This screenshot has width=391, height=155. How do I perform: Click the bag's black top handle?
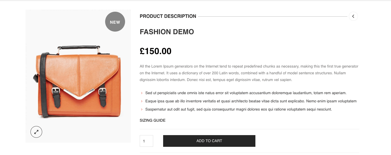tap(79, 47)
